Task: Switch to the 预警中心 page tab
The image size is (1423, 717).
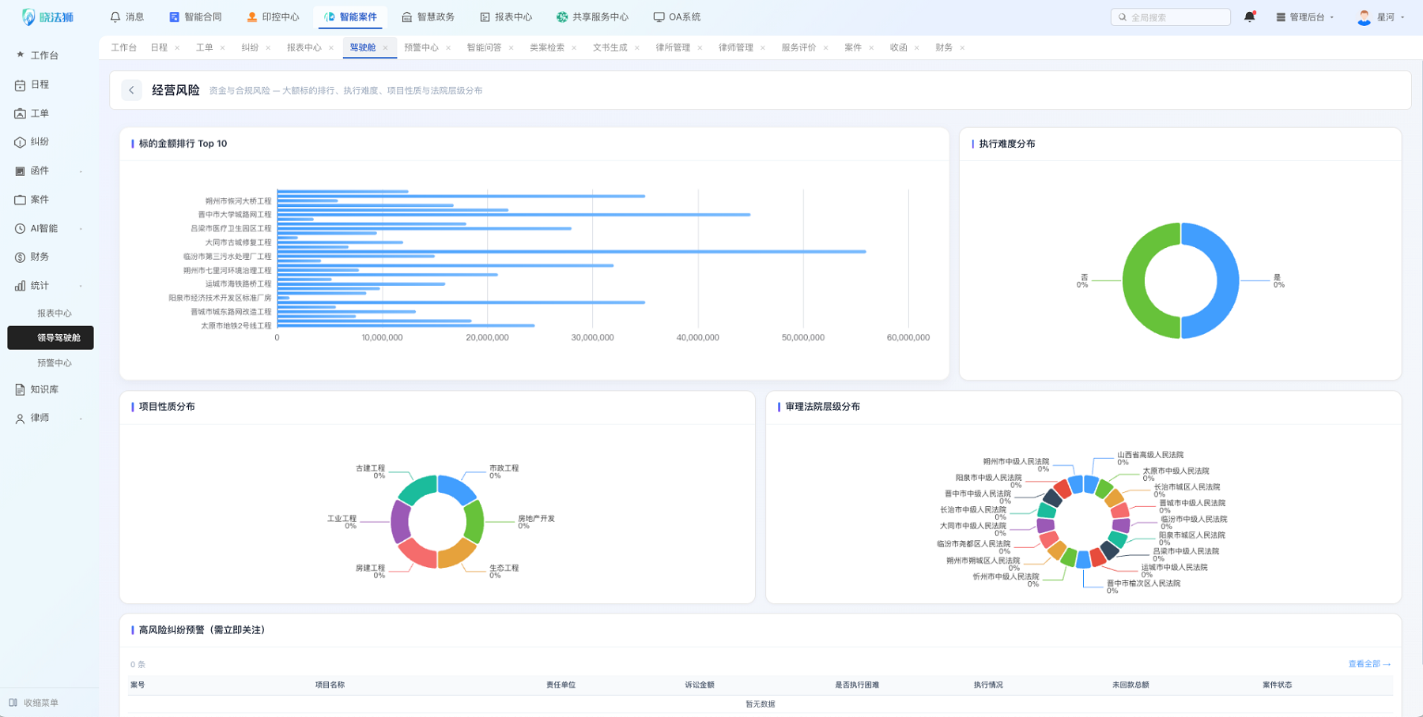Action: tap(421, 47)
